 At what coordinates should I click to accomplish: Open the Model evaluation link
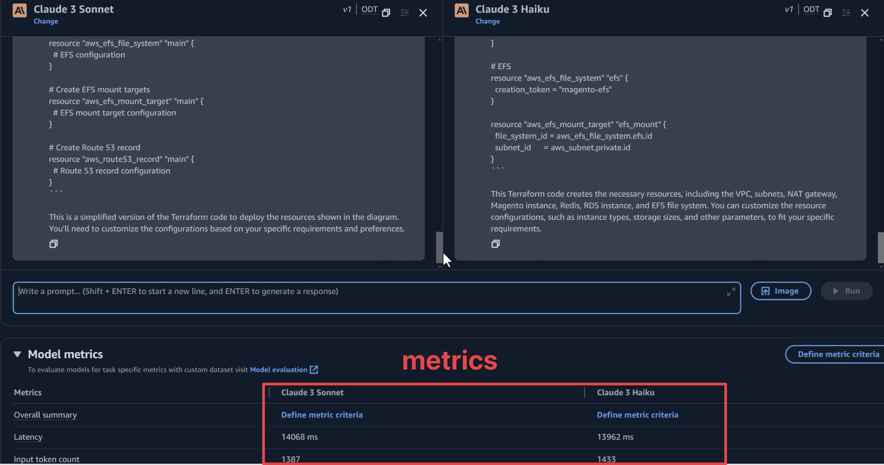278,370
